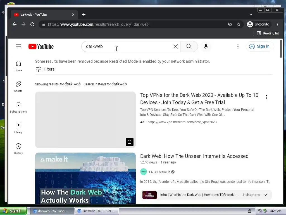The image size is (286, 215).
Task: Close the darkweb - YouTube tab
Action: (x=73, y=15)
